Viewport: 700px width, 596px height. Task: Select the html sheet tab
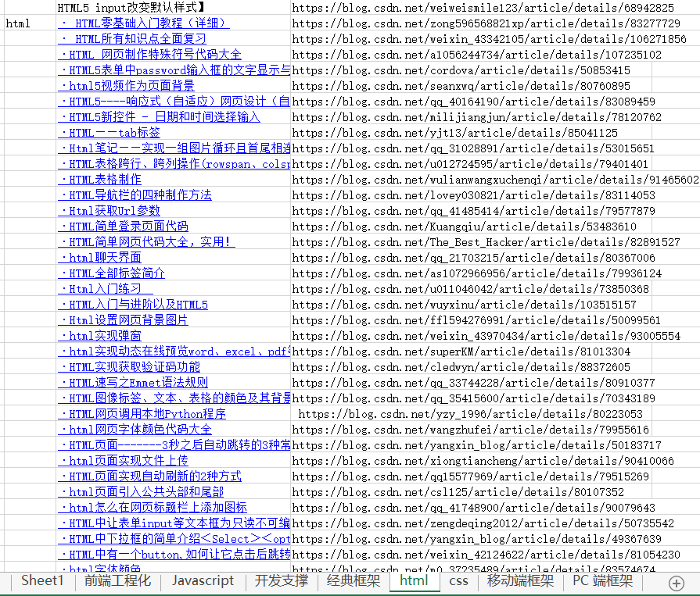click(414, 580)
